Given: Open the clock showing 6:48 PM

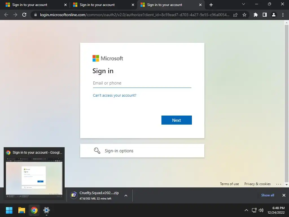Looking at the screenshot, I should coord(276,210).
